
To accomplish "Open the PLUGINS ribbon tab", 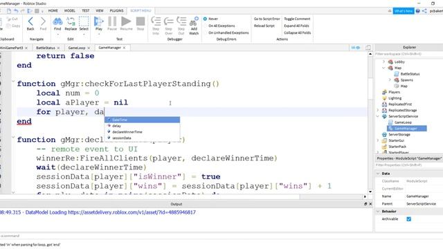I will point(116,11).
